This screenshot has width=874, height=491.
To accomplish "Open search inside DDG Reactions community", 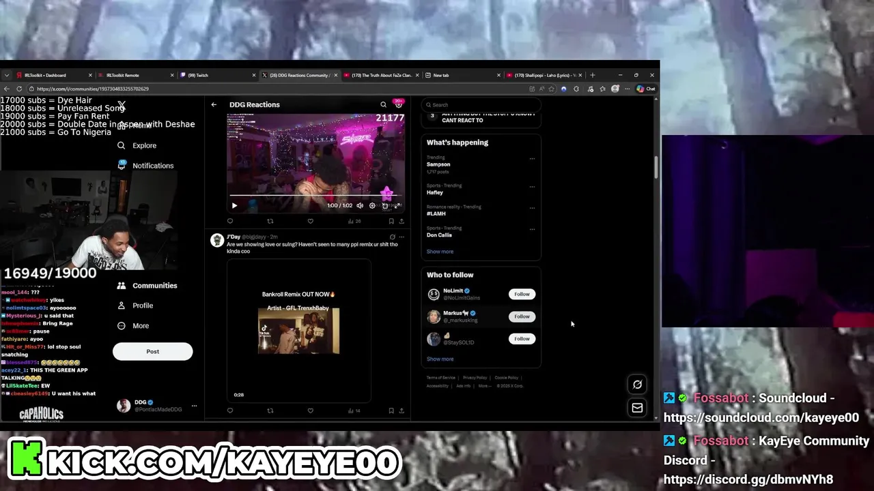I will 383,105.
